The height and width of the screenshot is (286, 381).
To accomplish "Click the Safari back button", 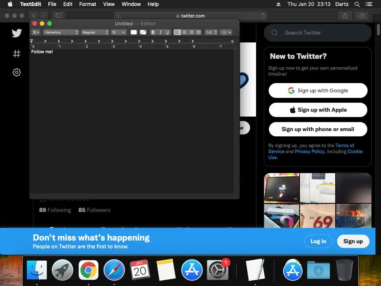I will [x=34, y=16].
